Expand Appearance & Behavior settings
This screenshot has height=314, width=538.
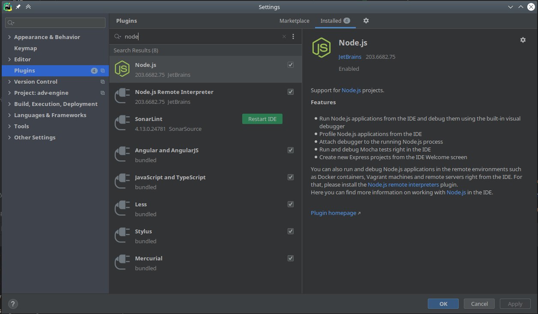[x=9, y=37]
